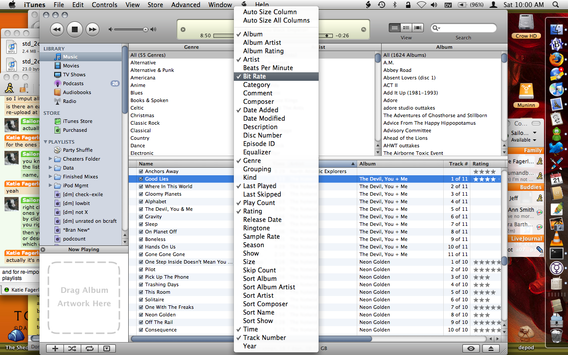This screenshot has width=568, height=355.
Task: Click the sort arrow on artist column
Action: (x=353, y=164)
